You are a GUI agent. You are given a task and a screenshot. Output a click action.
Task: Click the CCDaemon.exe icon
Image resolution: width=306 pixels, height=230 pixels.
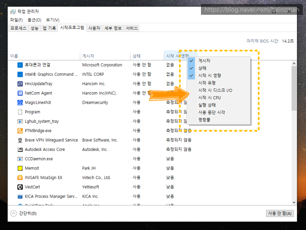pos(20,159)
